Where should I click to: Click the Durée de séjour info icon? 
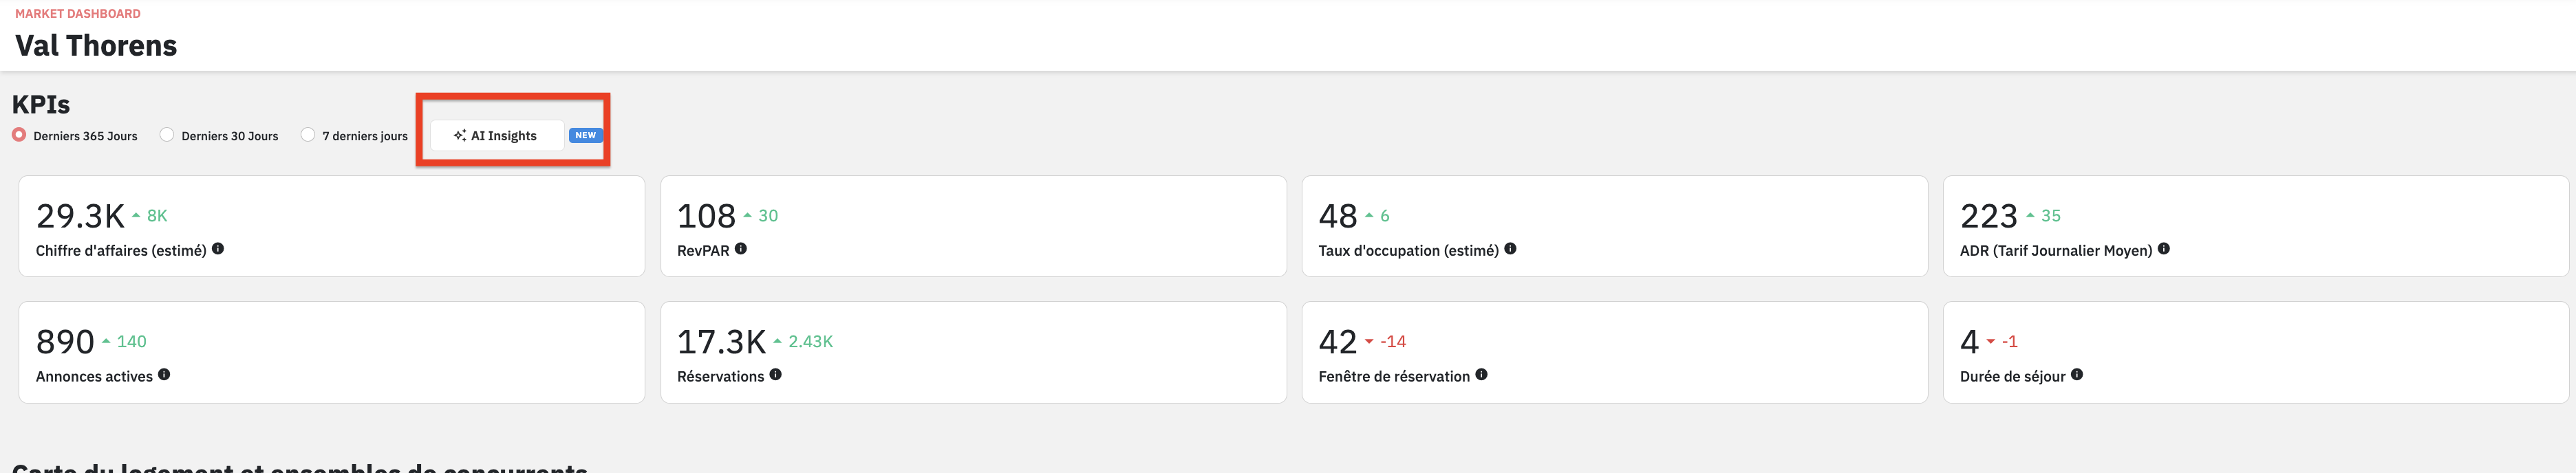pyautogui.click(x=2077, y=375)
